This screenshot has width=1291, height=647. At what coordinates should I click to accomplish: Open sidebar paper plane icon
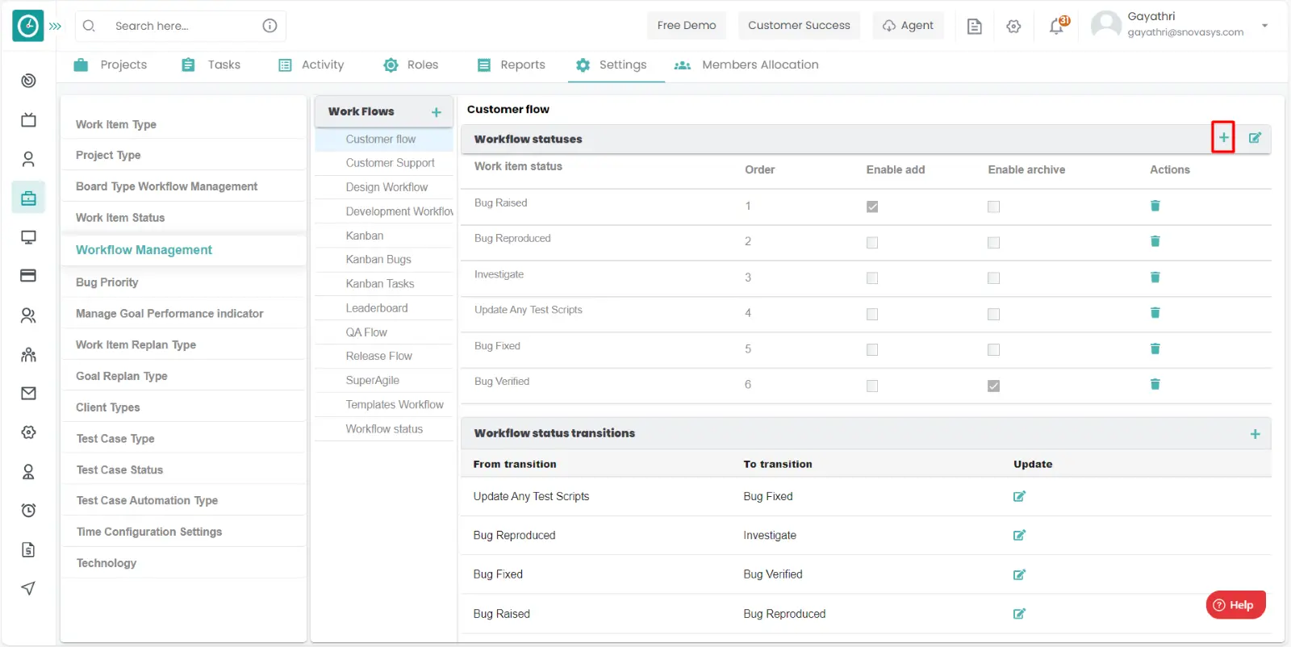(x=28, y=588)
